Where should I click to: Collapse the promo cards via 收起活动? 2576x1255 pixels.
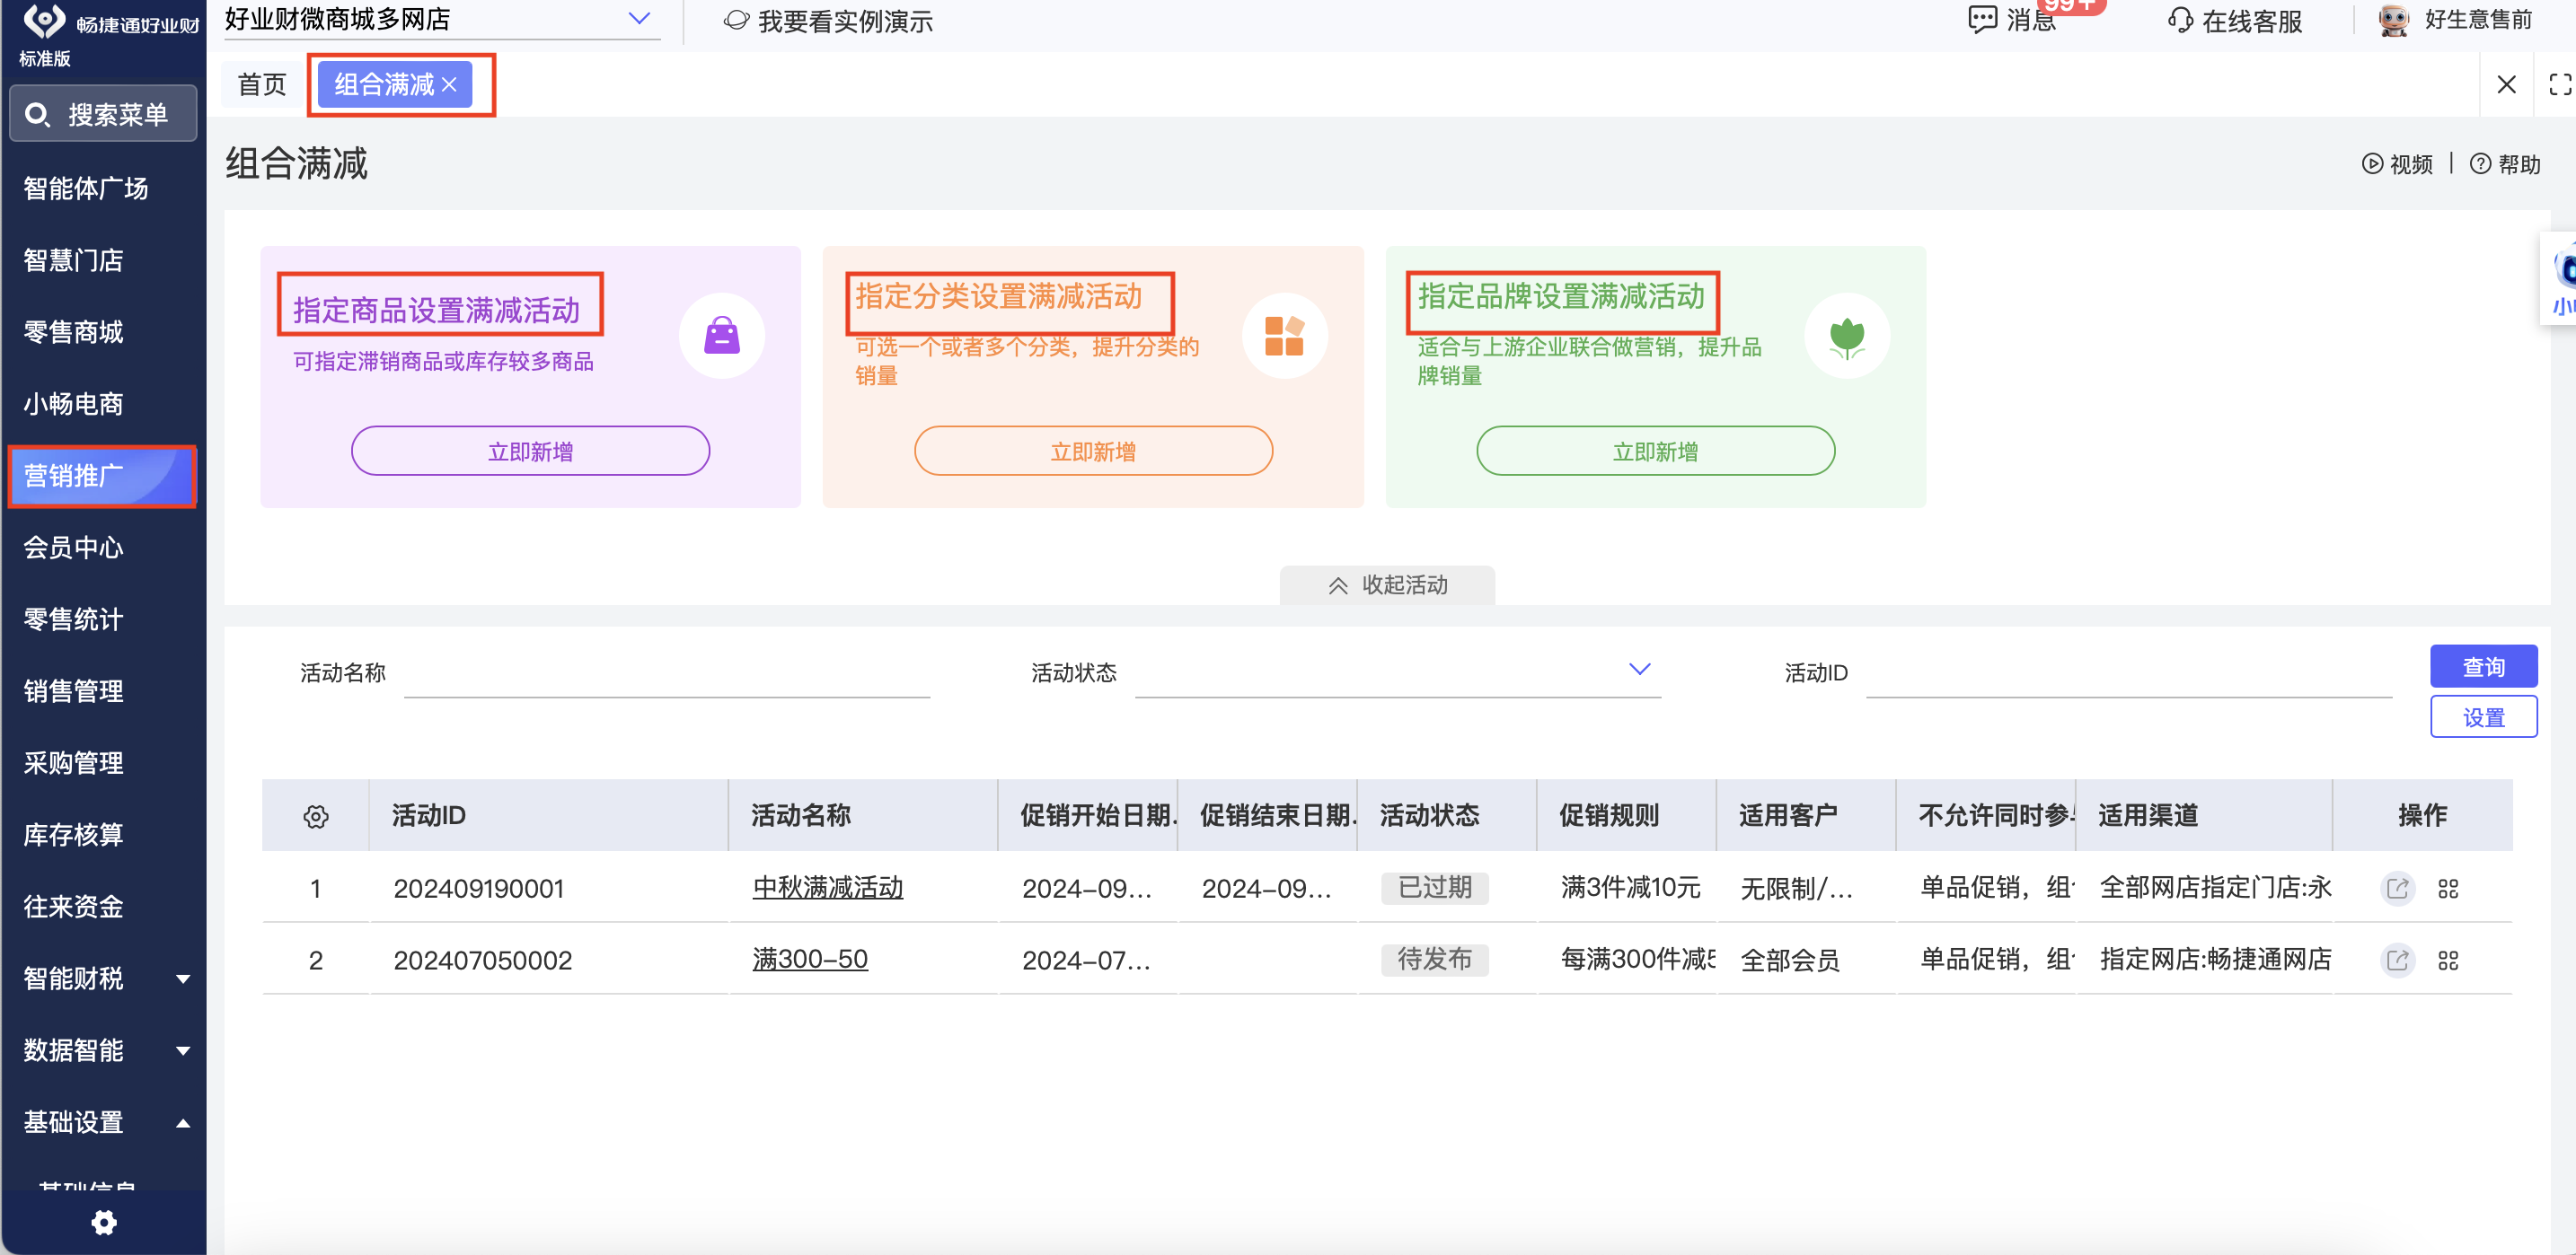(1387, 585)
